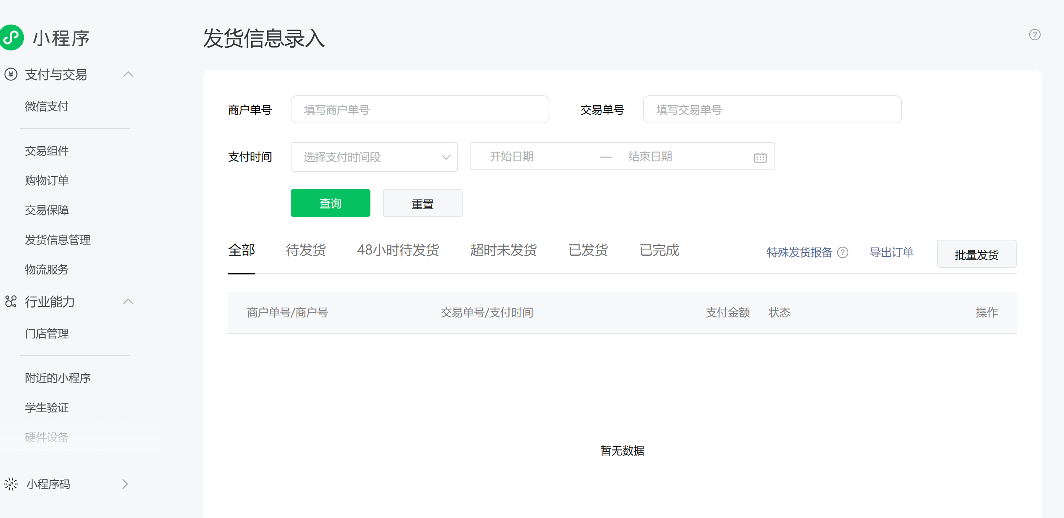Open the calendar icon in date range
The image size is (1064, 518).
coord(760,157)
